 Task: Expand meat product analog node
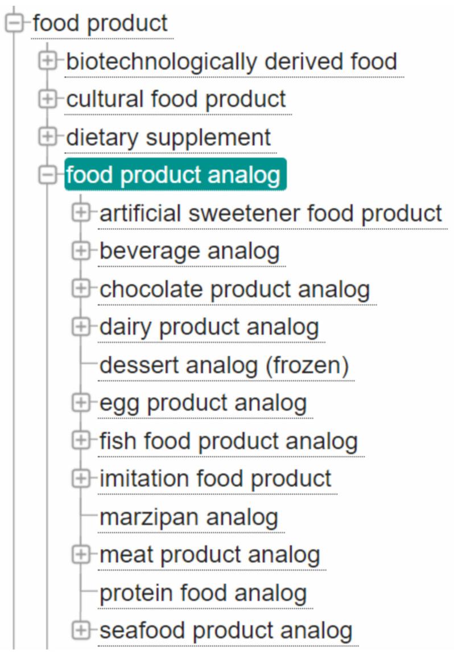pos(81,555)
